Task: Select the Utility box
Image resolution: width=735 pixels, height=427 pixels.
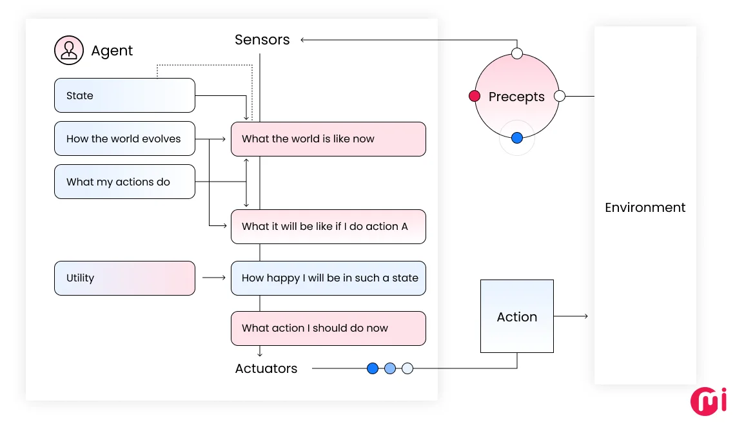Action: pyautogui.click(x=124, y=278)
